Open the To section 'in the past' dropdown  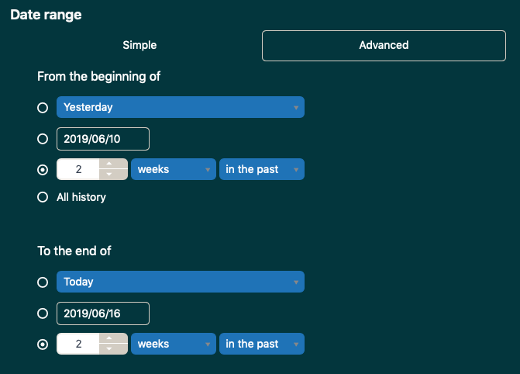click(261, 344)
